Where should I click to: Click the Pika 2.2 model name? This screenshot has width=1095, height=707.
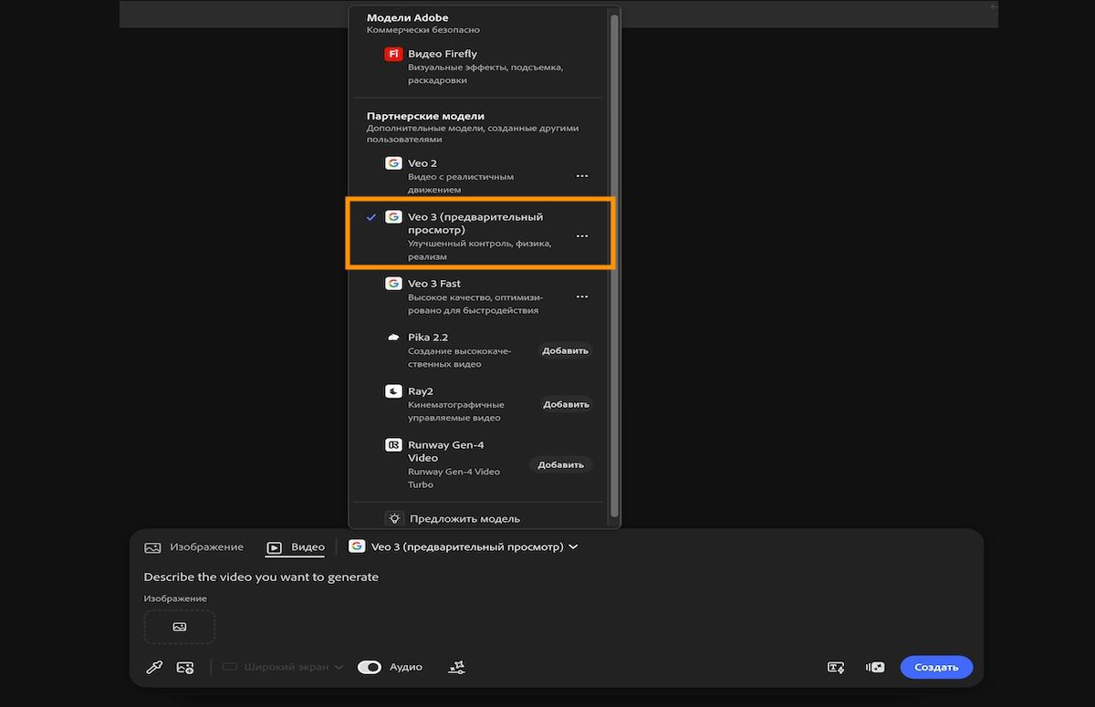pos(428,338)
